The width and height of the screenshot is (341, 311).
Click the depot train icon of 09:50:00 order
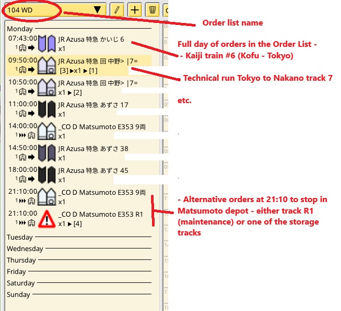47,66
